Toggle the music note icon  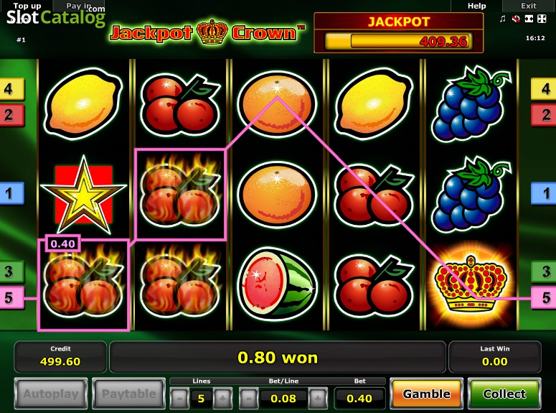click(502, 19)
